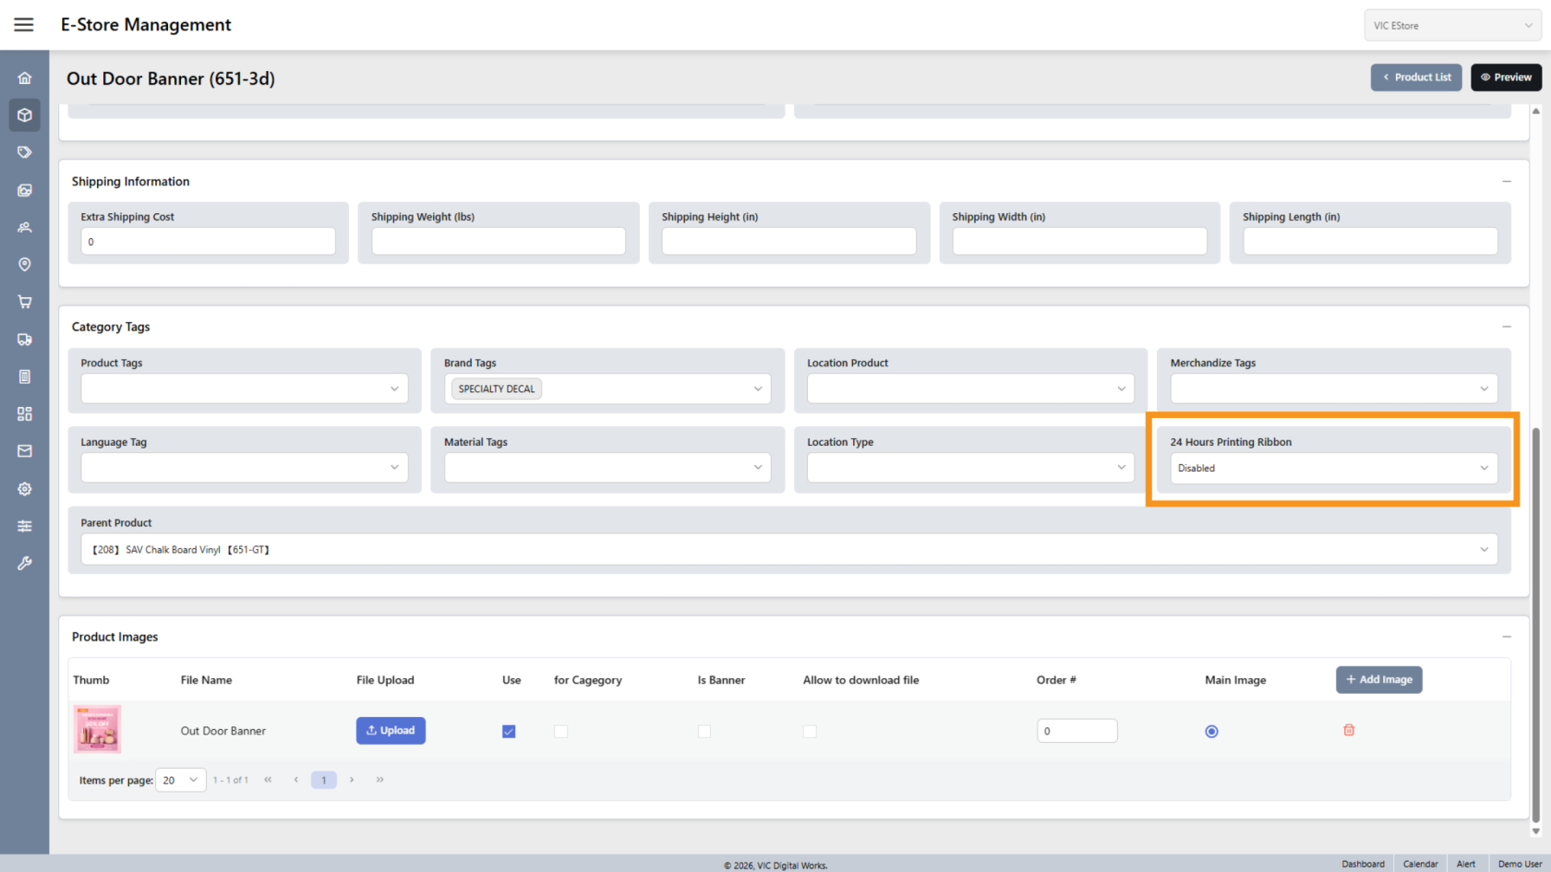Open the hamburger navigation menu
The width and height of the screenshot is (1551, 872).
coord(24,25)
